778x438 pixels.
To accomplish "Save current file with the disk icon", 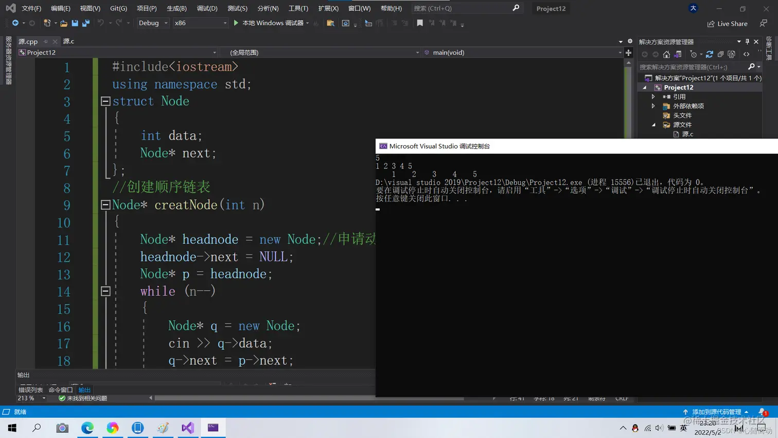I will (x=75, y=23).
